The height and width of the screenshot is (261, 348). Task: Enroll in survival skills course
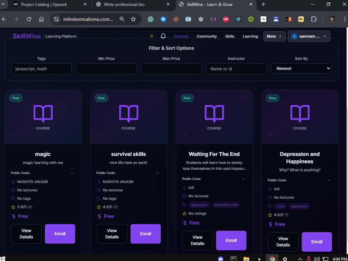pos(145,234)
